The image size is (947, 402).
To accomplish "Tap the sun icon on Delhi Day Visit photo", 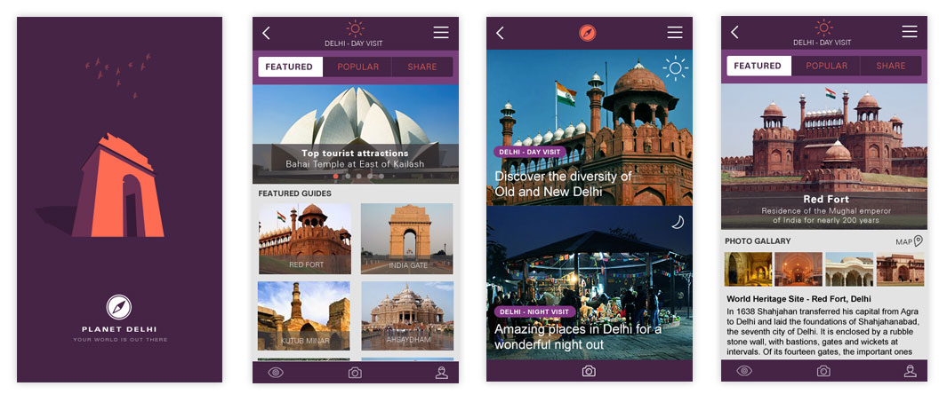I will pyautogui.click(x=676, y=68).
